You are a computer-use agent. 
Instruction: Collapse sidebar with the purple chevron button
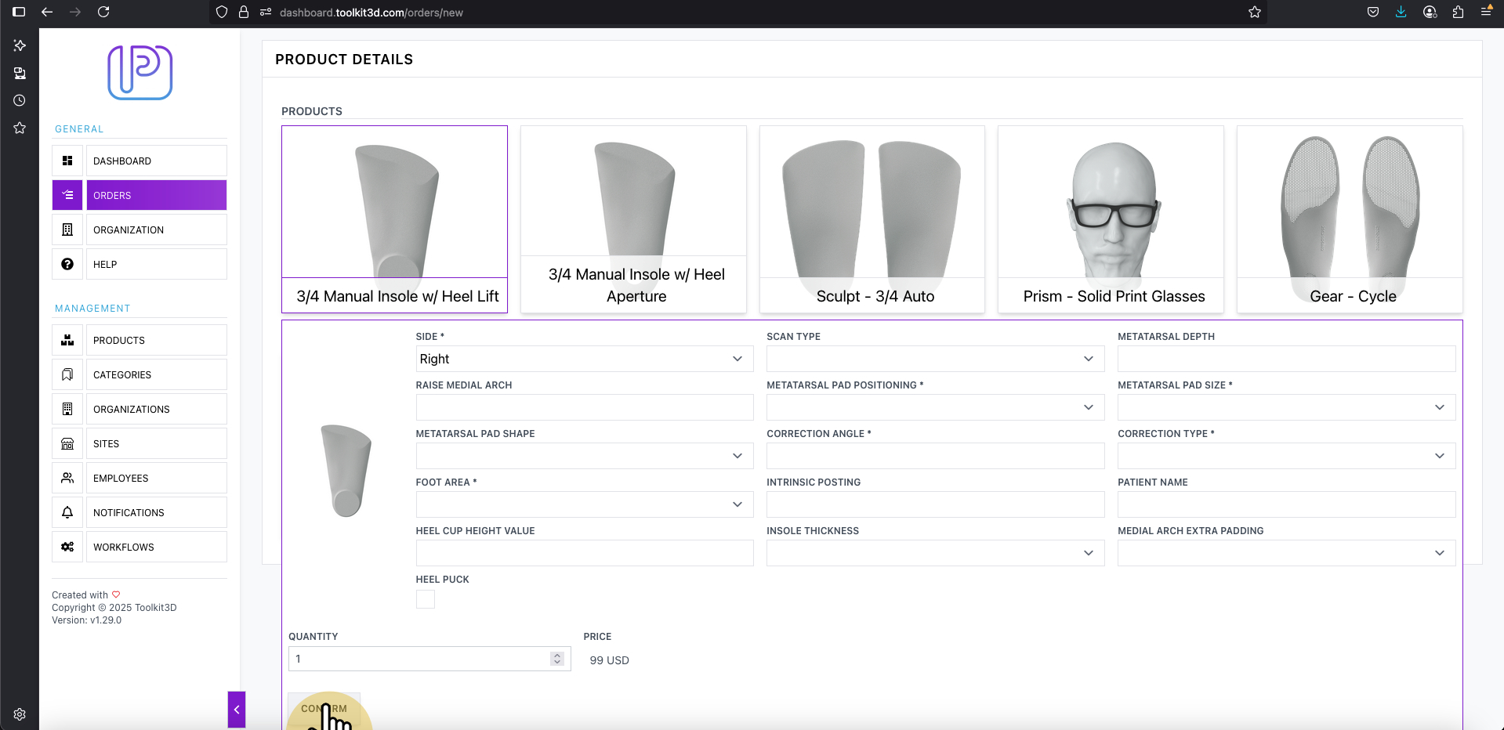pos(237,710)
